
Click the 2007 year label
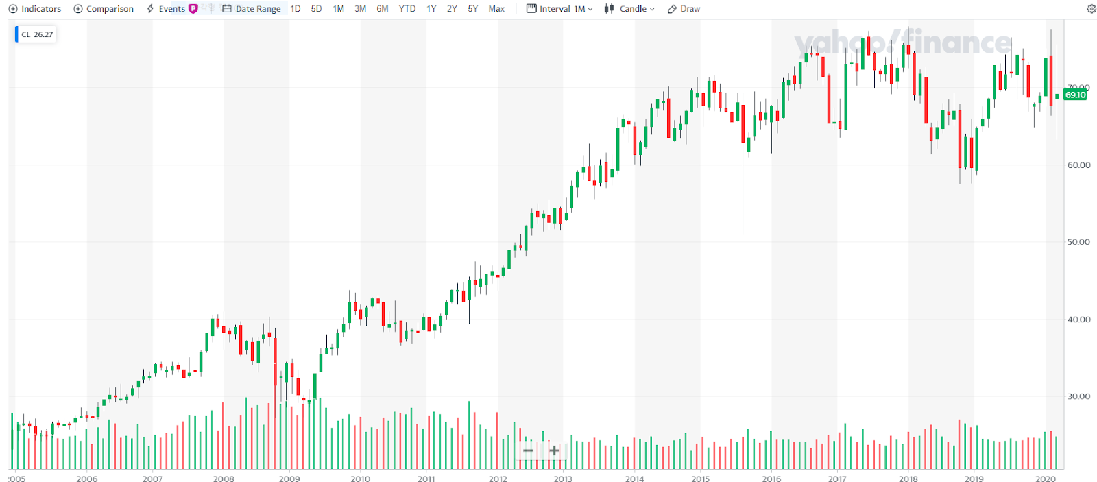(153, 479)
